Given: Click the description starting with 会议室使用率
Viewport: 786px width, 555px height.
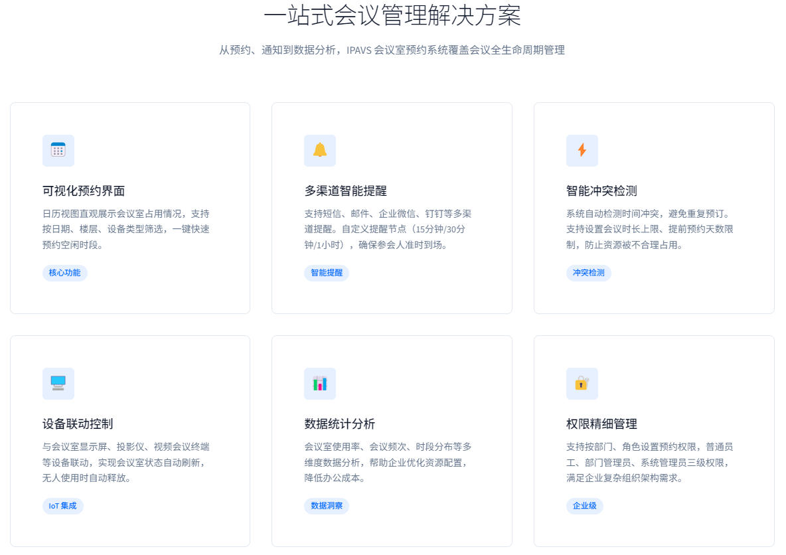Looking at the screenshot, I should pos(388,462).
